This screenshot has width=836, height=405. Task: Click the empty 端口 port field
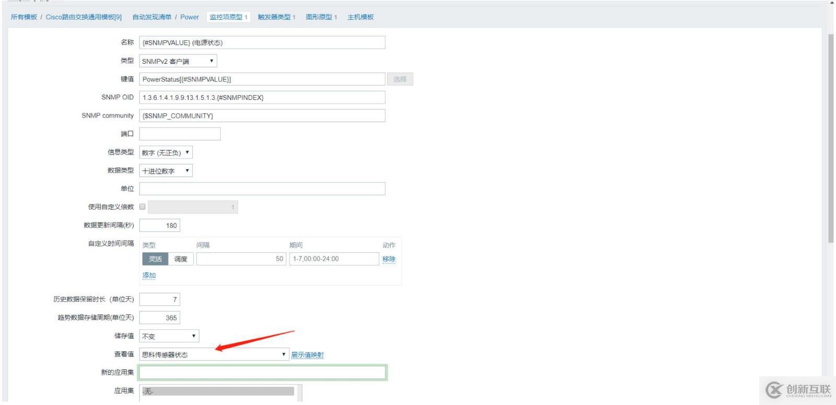pos(180,134)
